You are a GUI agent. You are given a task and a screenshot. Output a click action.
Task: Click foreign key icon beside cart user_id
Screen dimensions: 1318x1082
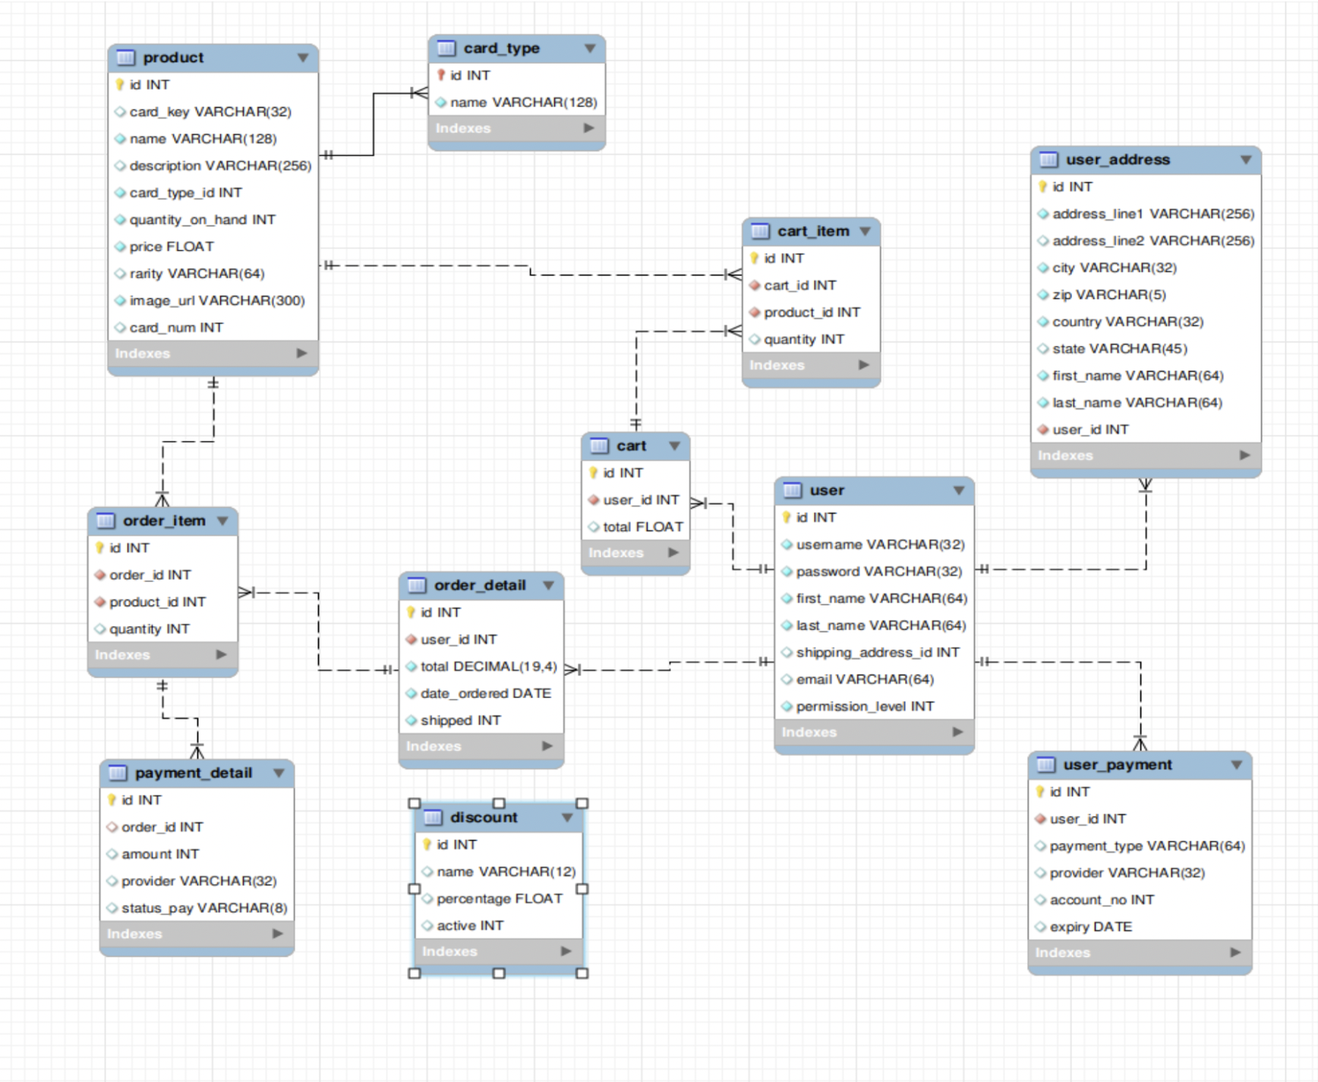point(594,501)
